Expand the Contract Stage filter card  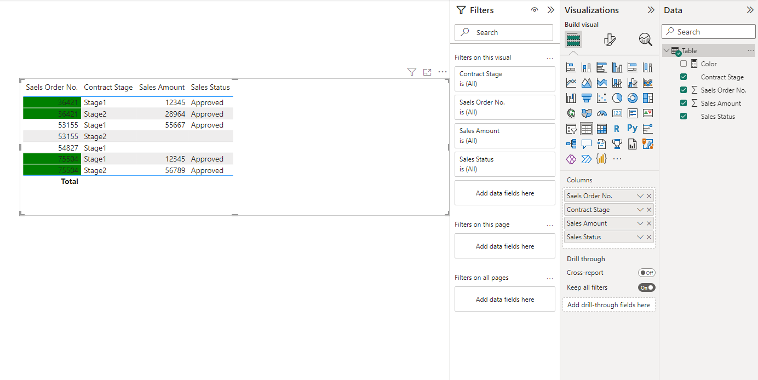tap(505, 79)
